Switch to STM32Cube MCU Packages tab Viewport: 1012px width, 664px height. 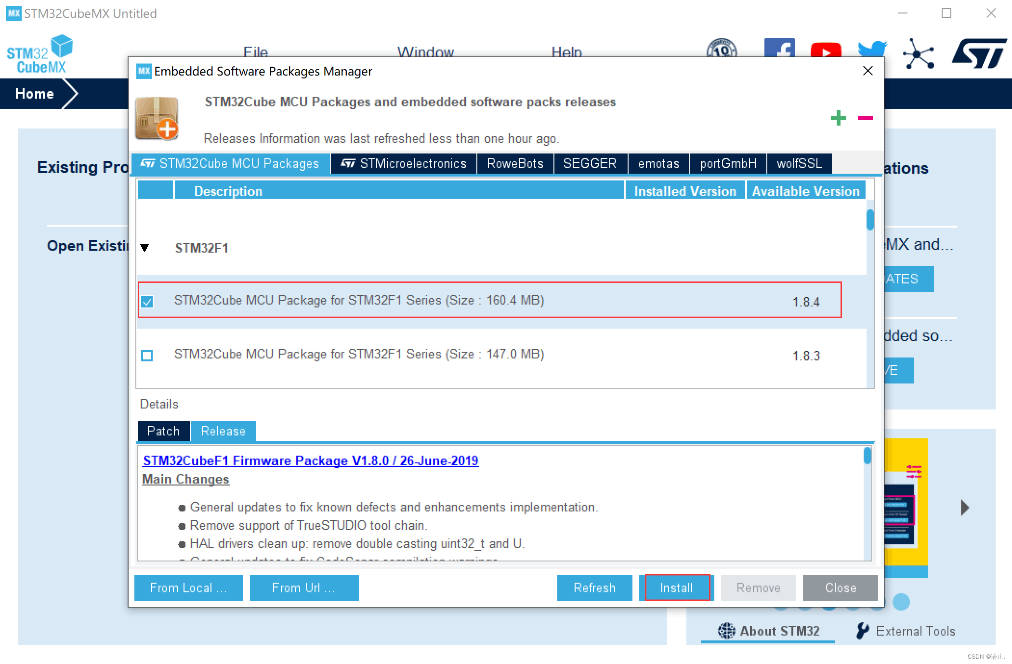pyautogui.click(x=230, y=164)
